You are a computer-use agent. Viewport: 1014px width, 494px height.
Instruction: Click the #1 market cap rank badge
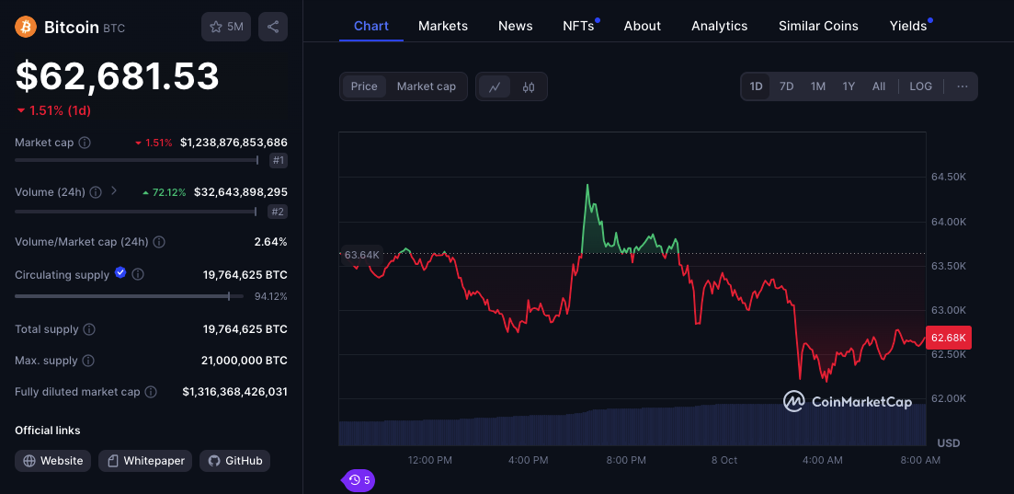pyautogui.click(x=278, y=160)
